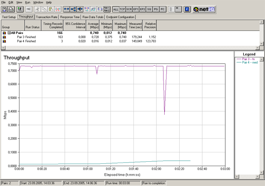
Task: Click the 95% Confidence Interval column header
Action: click(75, 25)
